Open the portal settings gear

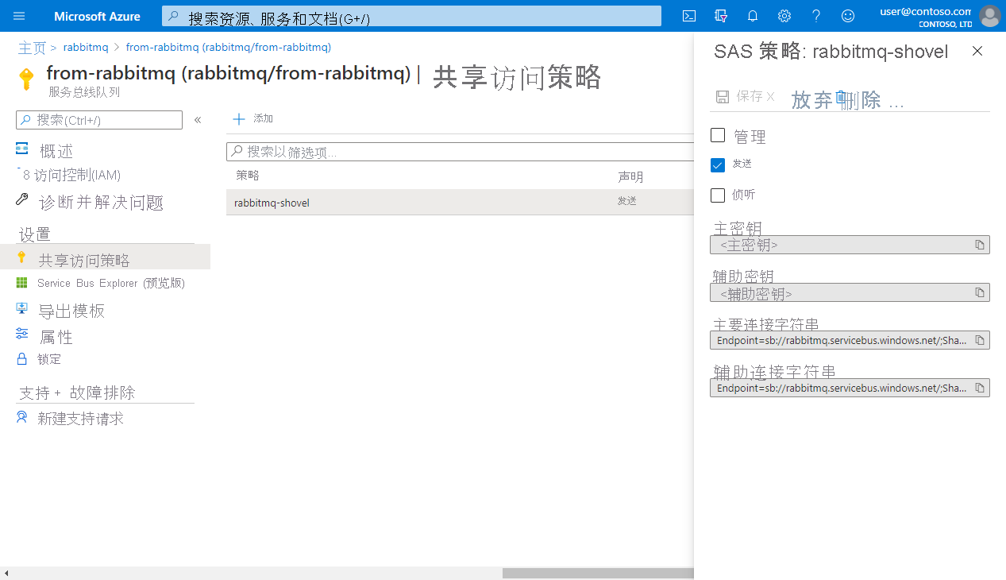coord(784,16)
